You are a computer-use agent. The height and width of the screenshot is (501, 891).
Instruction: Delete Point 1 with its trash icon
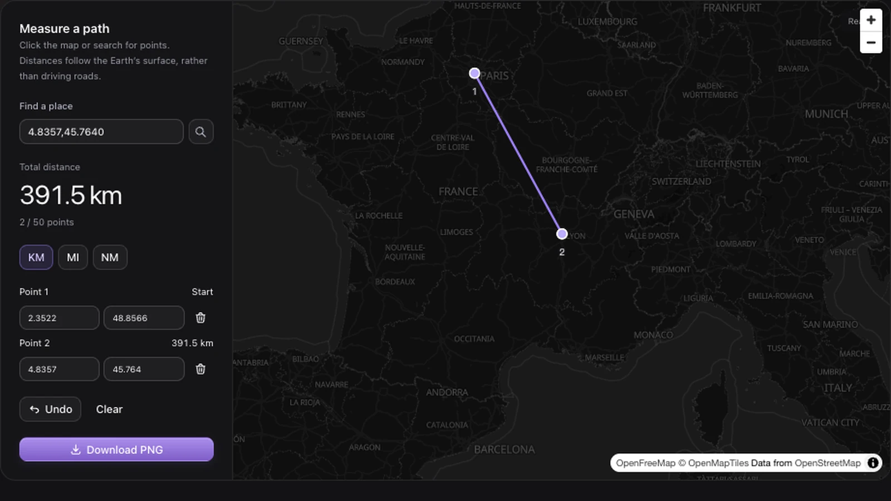pyautogui.click(x=200, y=318)
